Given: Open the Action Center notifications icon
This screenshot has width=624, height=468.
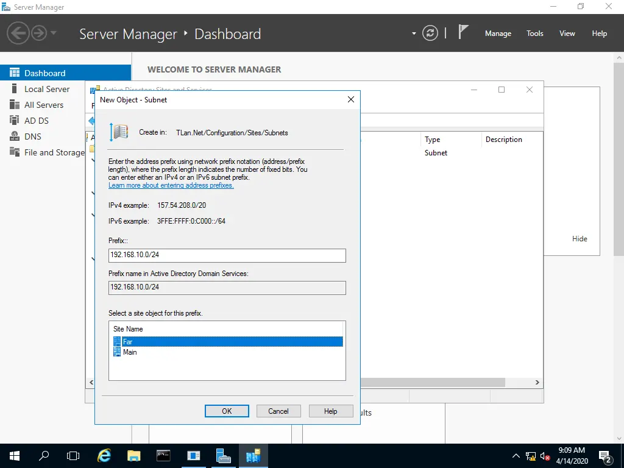Looking at the screenshot, I should (x=605, y=456).
